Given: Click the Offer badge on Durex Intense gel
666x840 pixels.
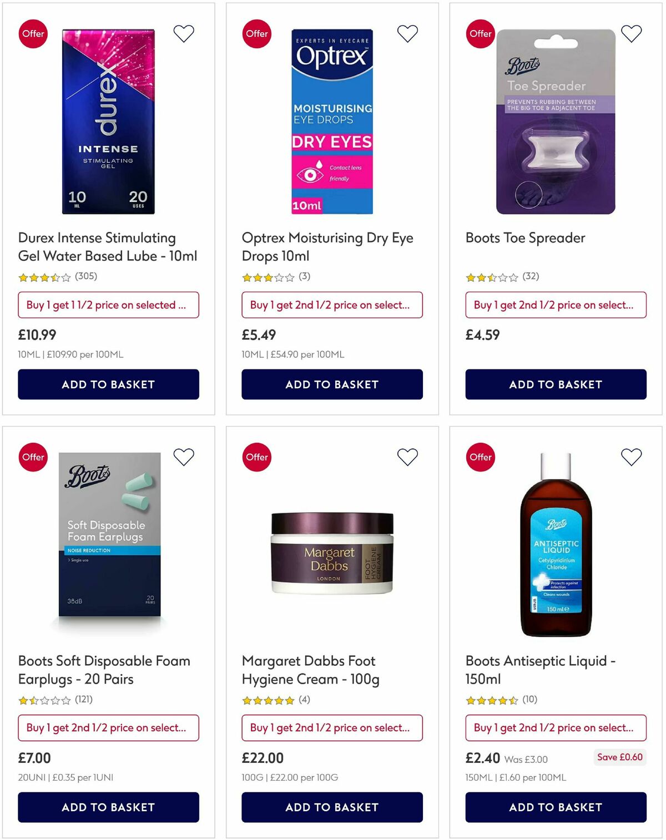Looking at the screenshot, I should (33, 34).
